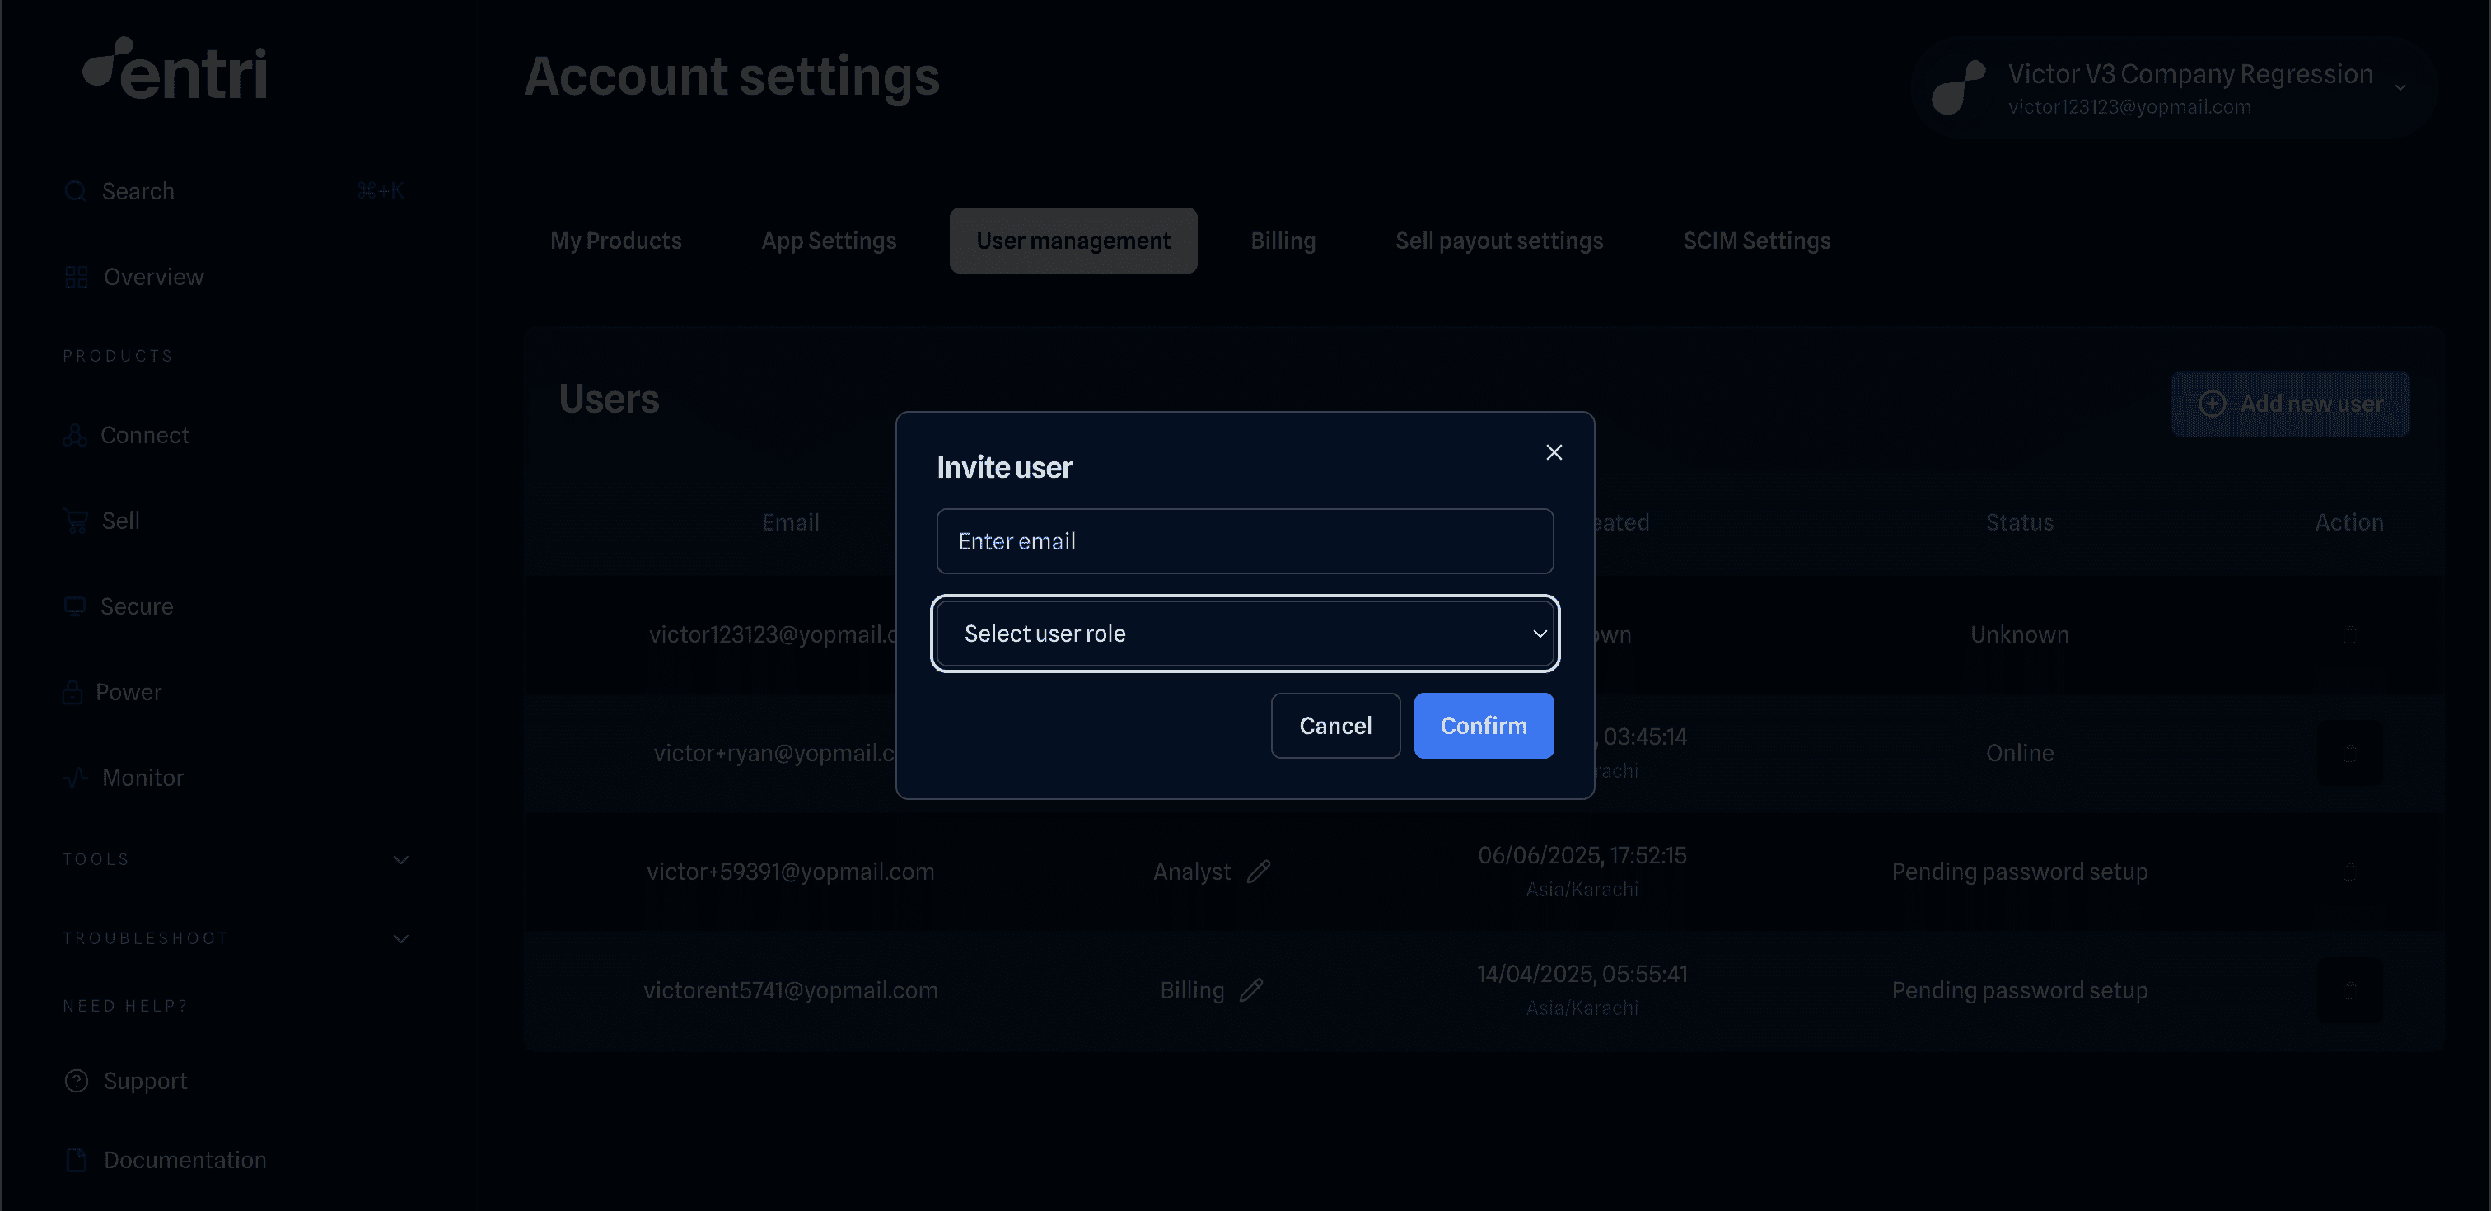This screenshot has height=1211, width=2491.
Task: Open Documentation file icon
Action: 77,1160
